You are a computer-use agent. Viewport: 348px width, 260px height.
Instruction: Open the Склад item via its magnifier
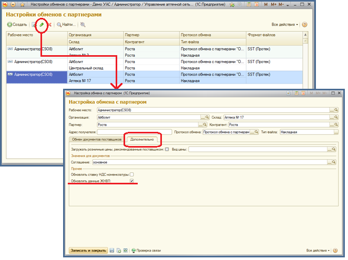[336, 117]
